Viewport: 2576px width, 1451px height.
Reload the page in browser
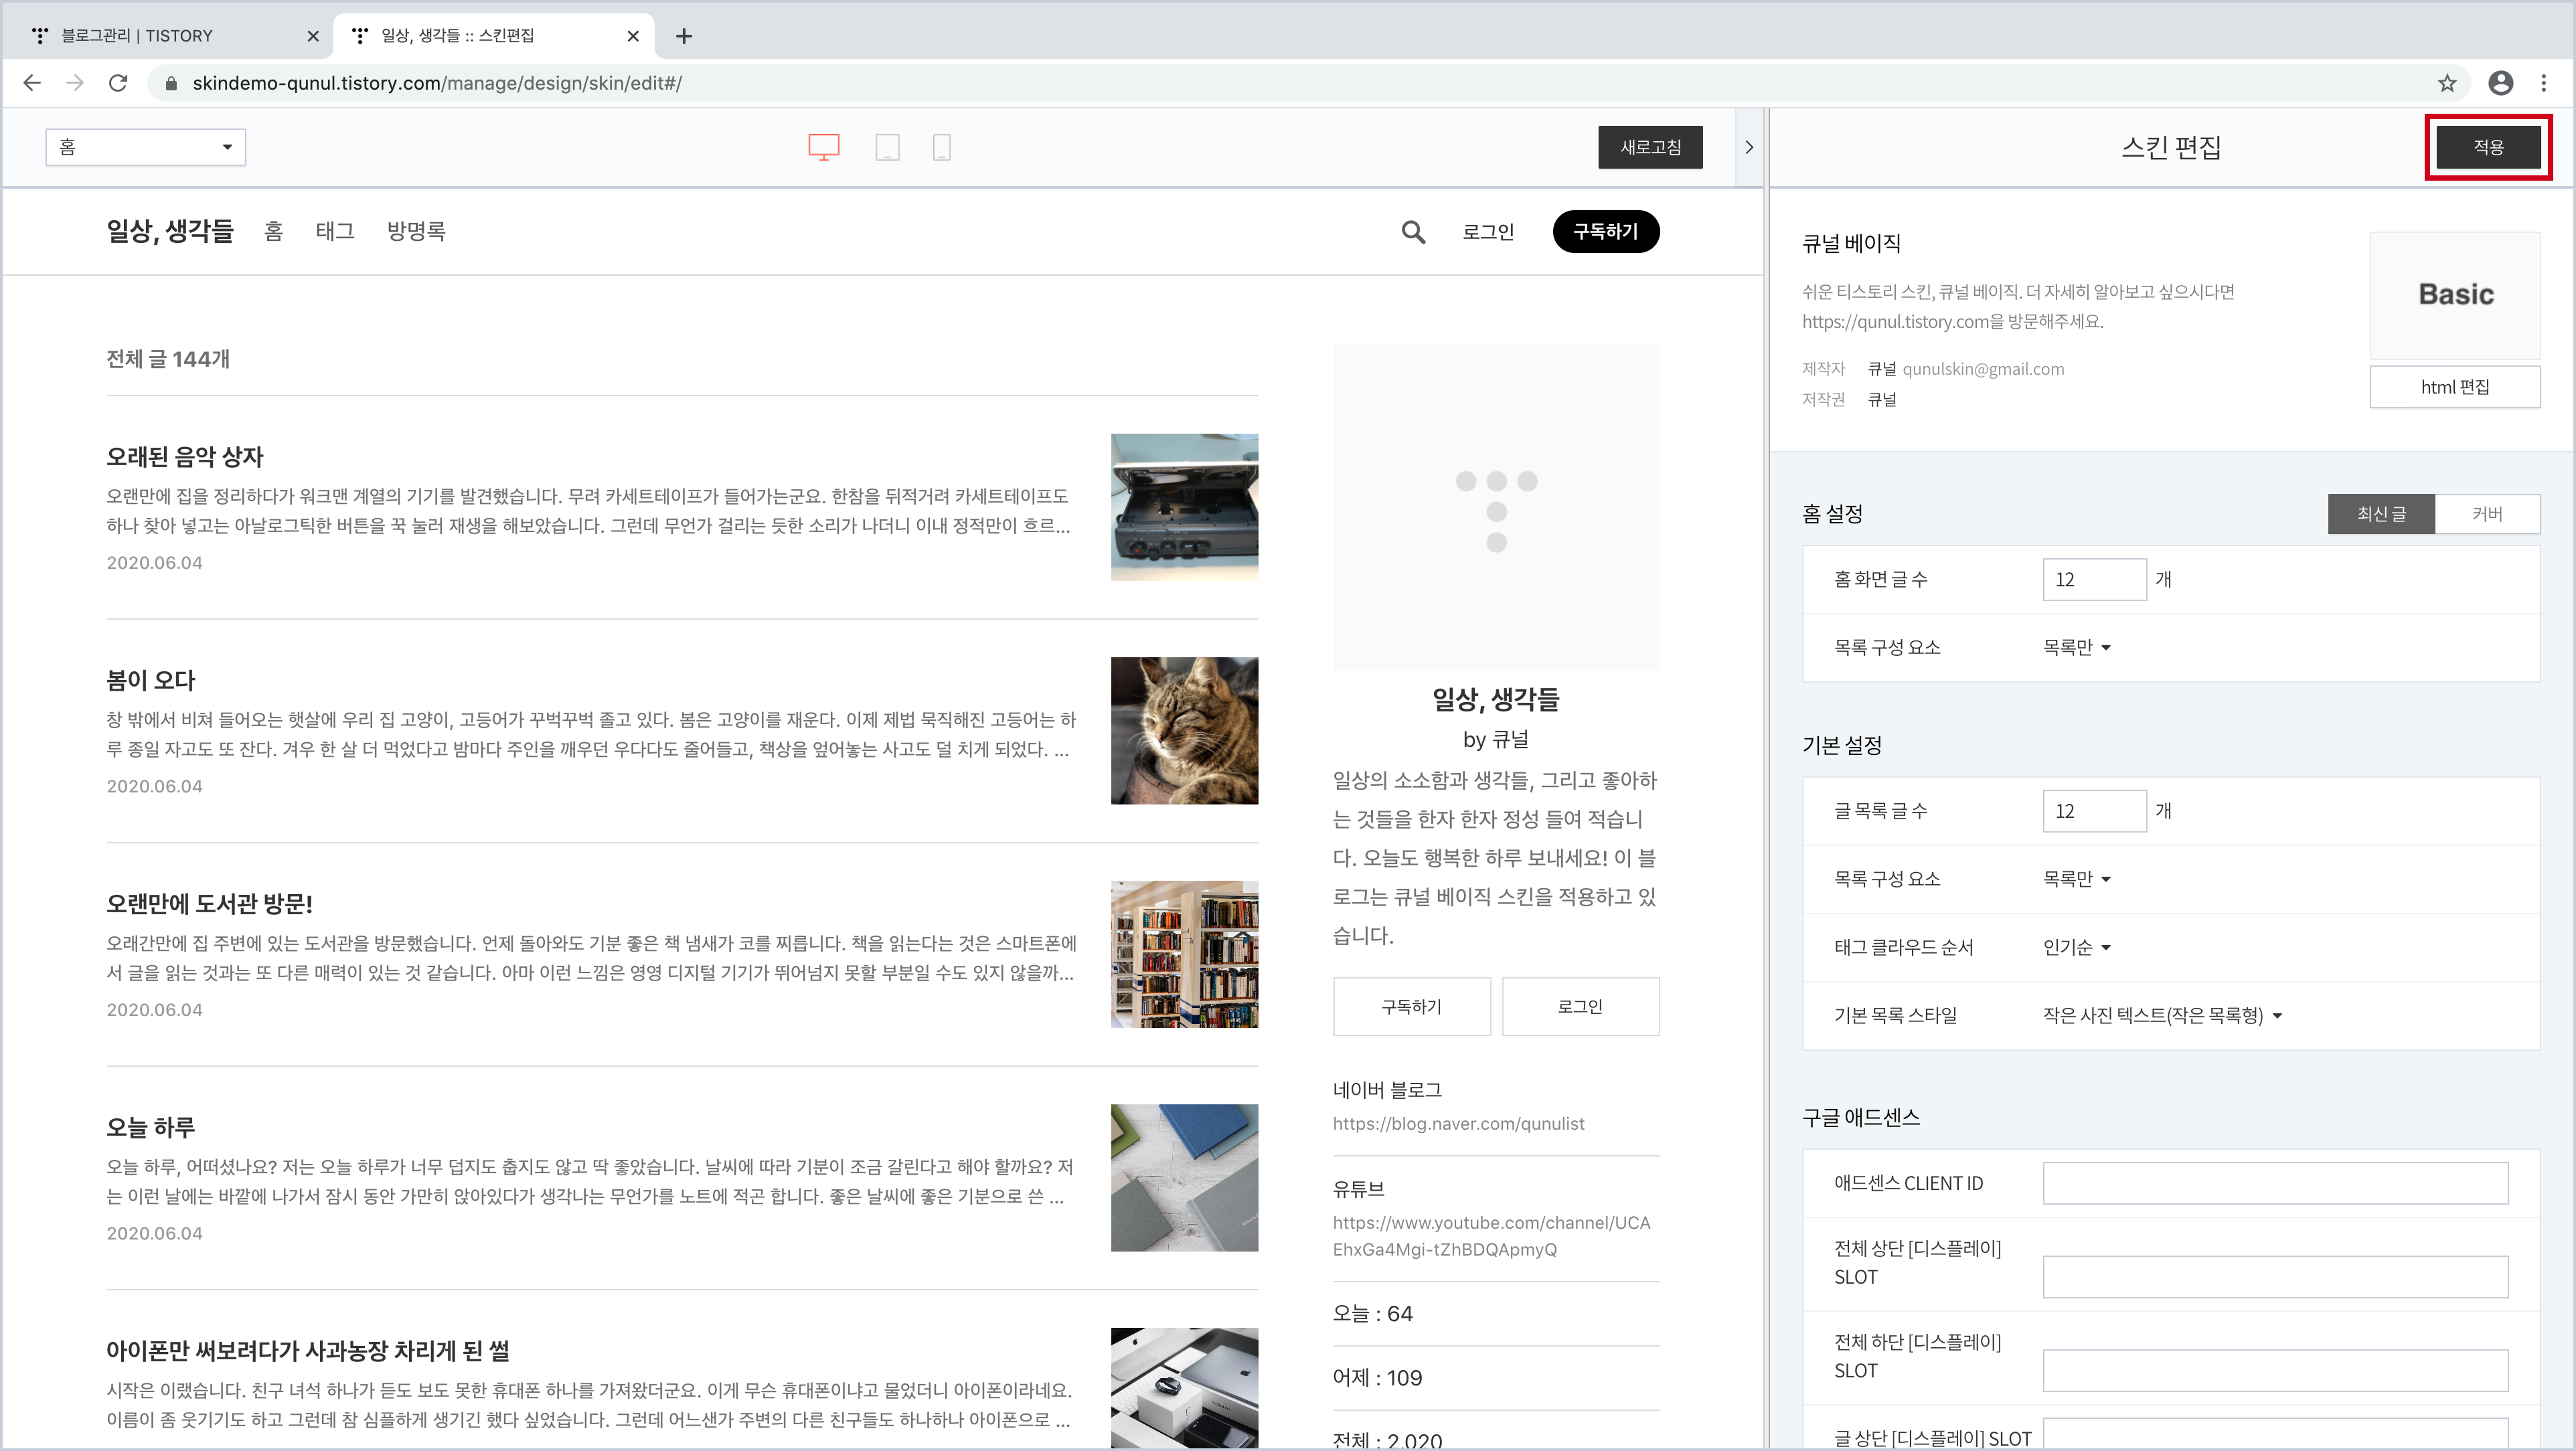[x=118, y=83]
